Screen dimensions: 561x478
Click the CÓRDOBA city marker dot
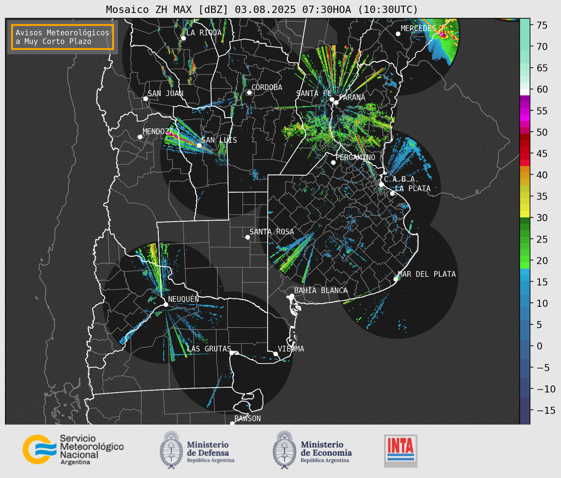tap(249, 92)
